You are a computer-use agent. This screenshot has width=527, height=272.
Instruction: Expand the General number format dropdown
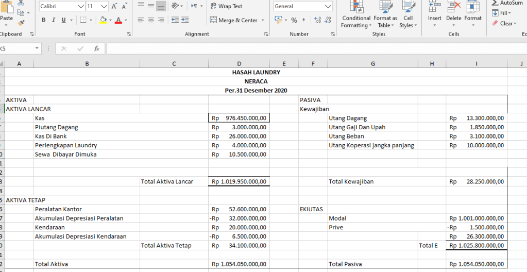click(328, 7)
